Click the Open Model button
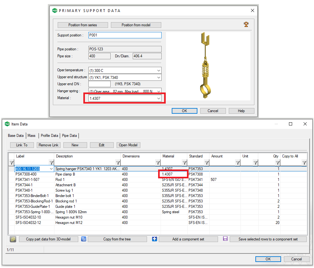Viewport: 314px width, 268px height. [128, 145]
